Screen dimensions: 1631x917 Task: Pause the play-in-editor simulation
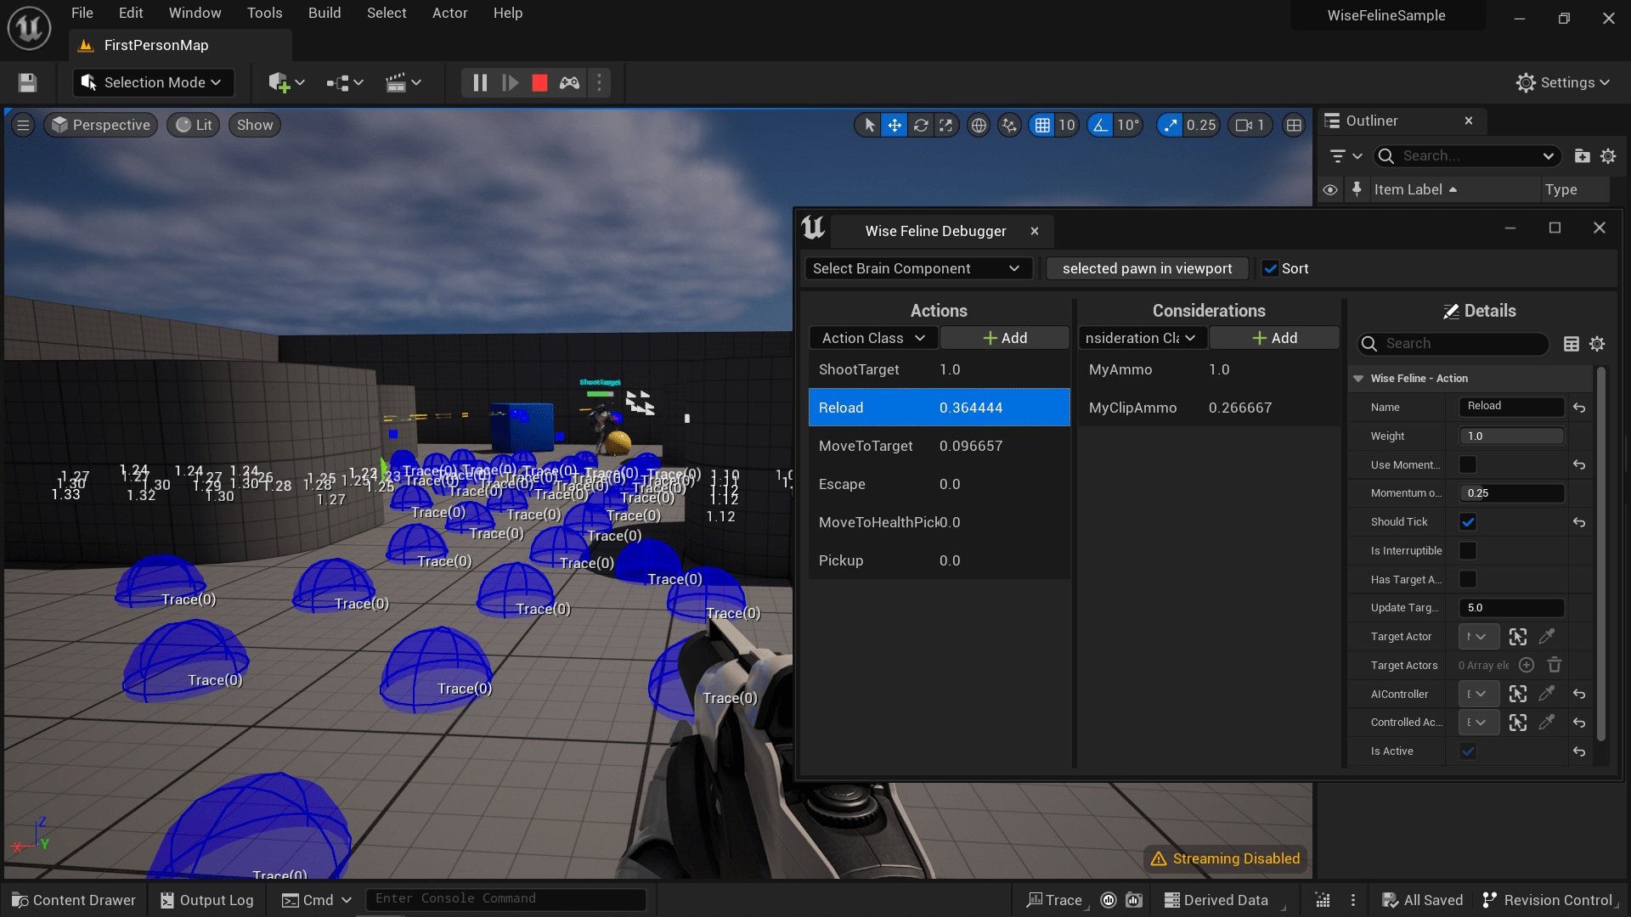pyautogui.click(x=480, y=82)
